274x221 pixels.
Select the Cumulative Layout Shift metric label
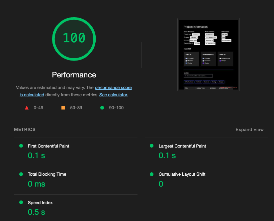pos(182,174)
